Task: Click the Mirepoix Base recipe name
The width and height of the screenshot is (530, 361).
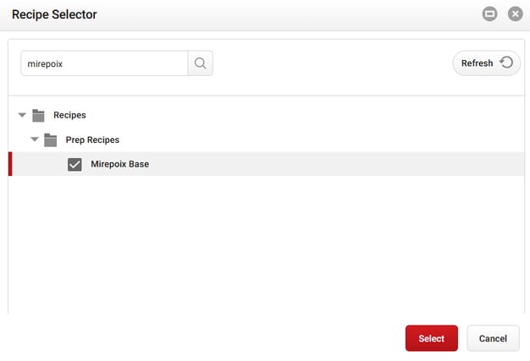Action: (x=119, y=164)
